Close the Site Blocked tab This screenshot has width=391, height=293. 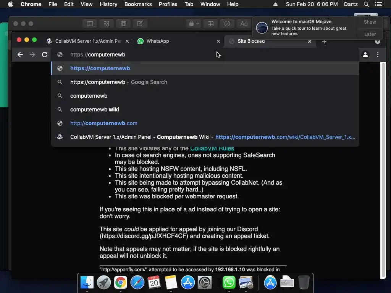coord(310,41)
